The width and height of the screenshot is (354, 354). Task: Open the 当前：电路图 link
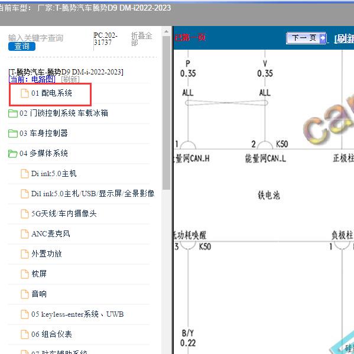pos(32,79)
